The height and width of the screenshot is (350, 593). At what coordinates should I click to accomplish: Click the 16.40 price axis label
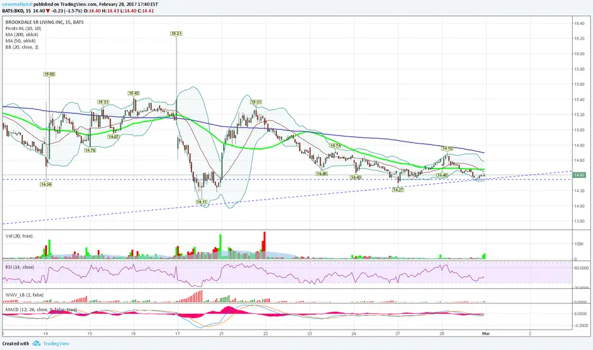pos(580,24)
